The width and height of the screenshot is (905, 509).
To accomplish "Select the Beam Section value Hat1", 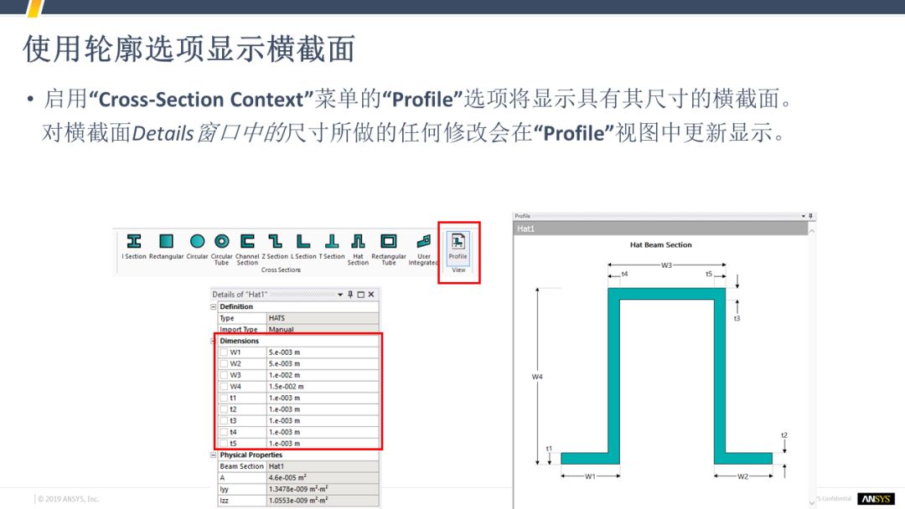I will point(323,466).
